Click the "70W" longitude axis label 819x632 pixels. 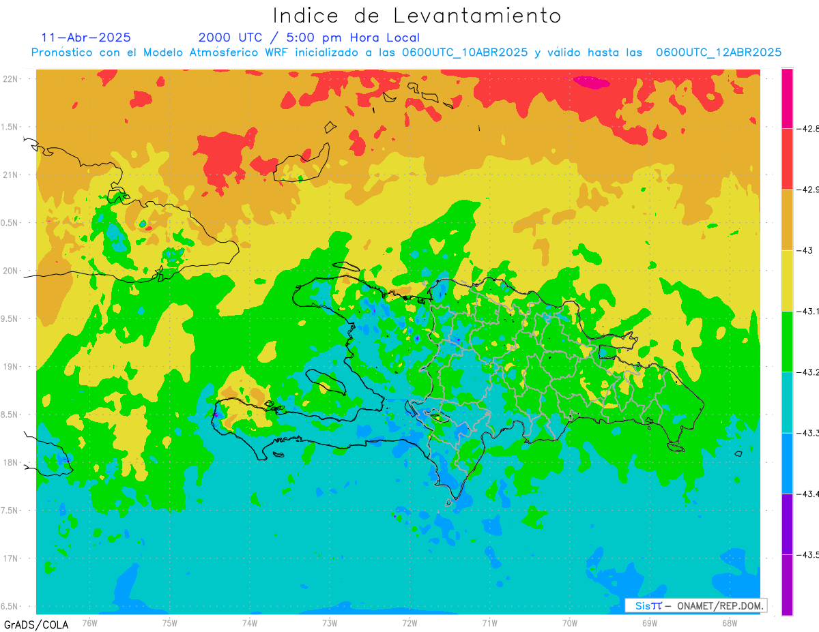[x=570, y=622]
